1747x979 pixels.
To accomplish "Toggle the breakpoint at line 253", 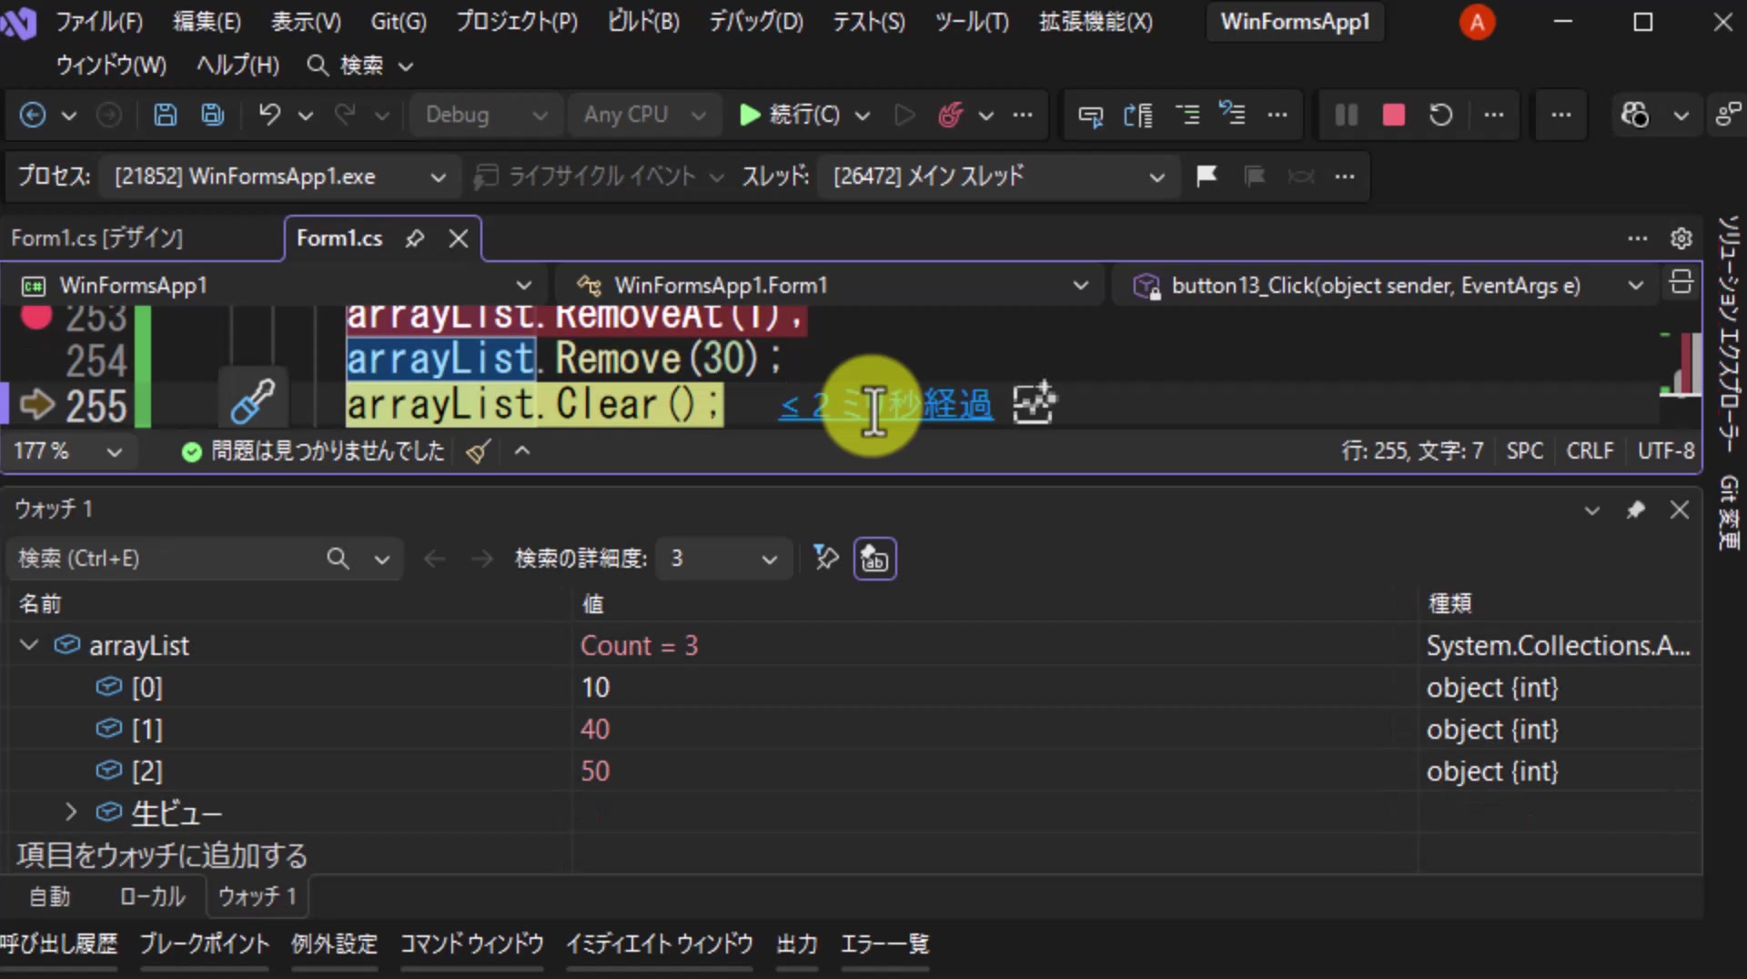I will [36, 317].
